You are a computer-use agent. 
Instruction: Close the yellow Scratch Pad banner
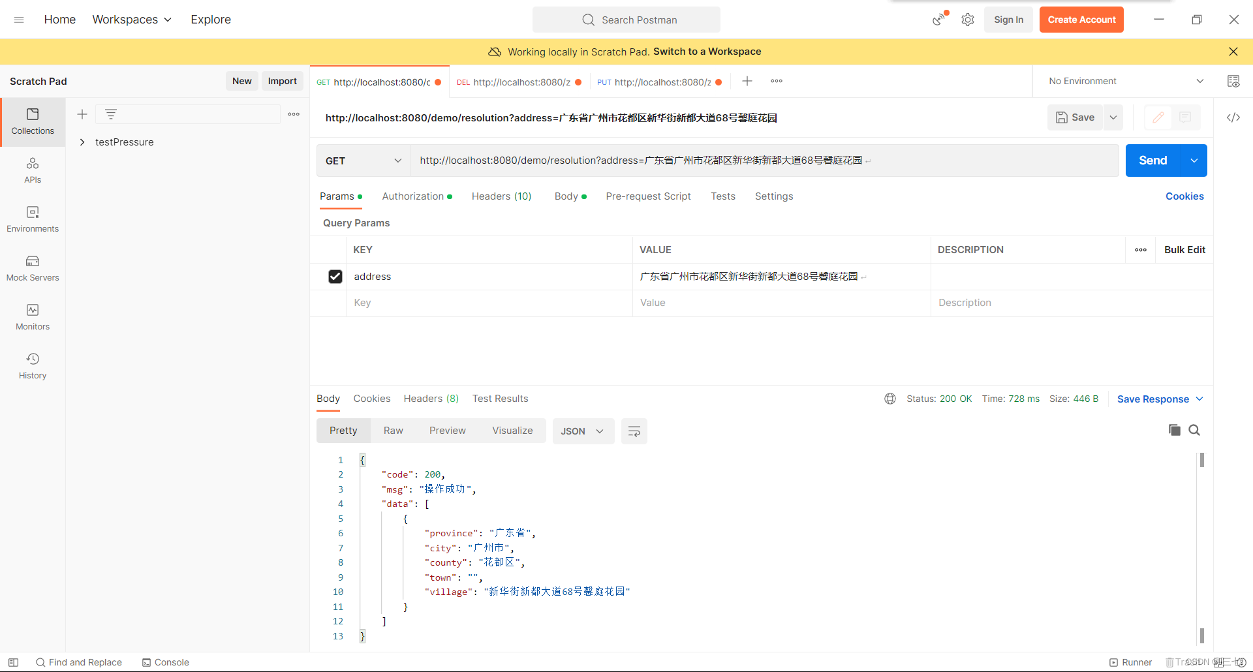pyautogui.click(x=1233, y=52)
